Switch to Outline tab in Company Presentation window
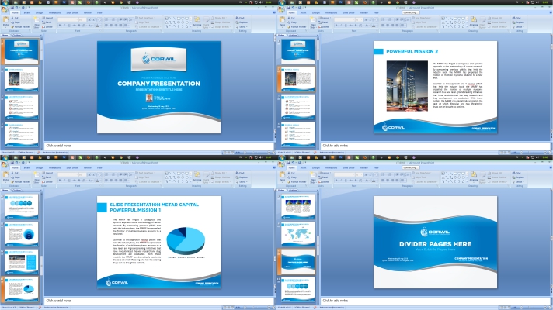The height and width of the screenshot is (310, 553). [18, 36]
